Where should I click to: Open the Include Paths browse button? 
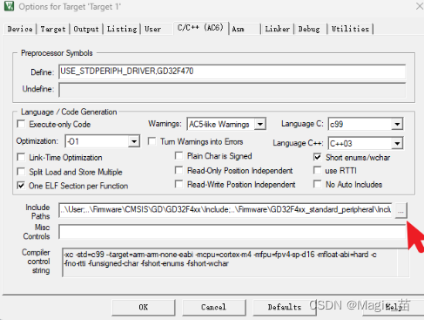400,210
